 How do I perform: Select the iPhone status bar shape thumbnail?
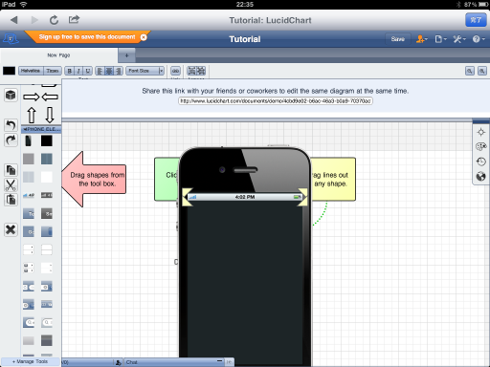(x=29, y=195)
